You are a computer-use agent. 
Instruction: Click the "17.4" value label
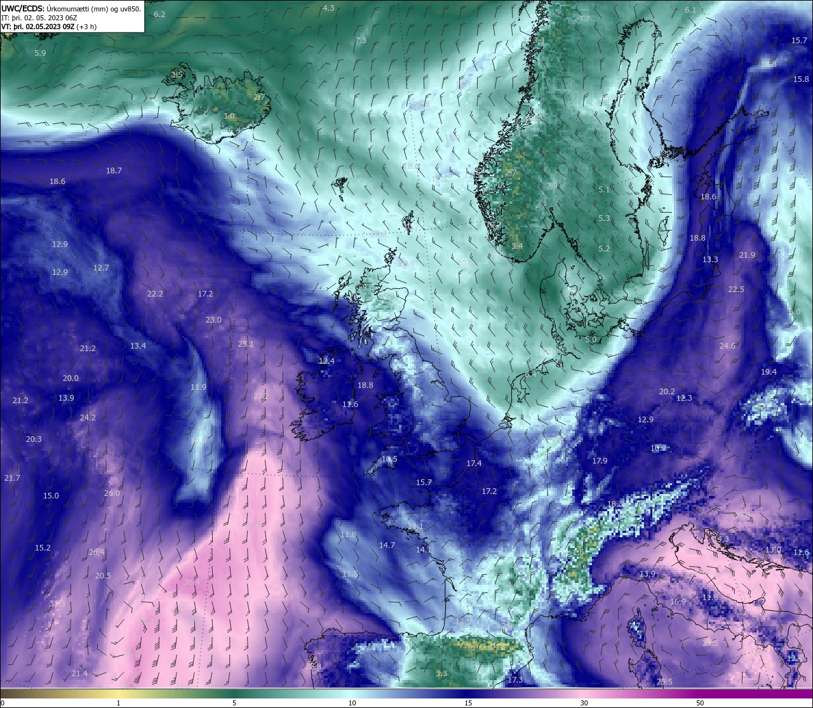[x=474, y=464]
